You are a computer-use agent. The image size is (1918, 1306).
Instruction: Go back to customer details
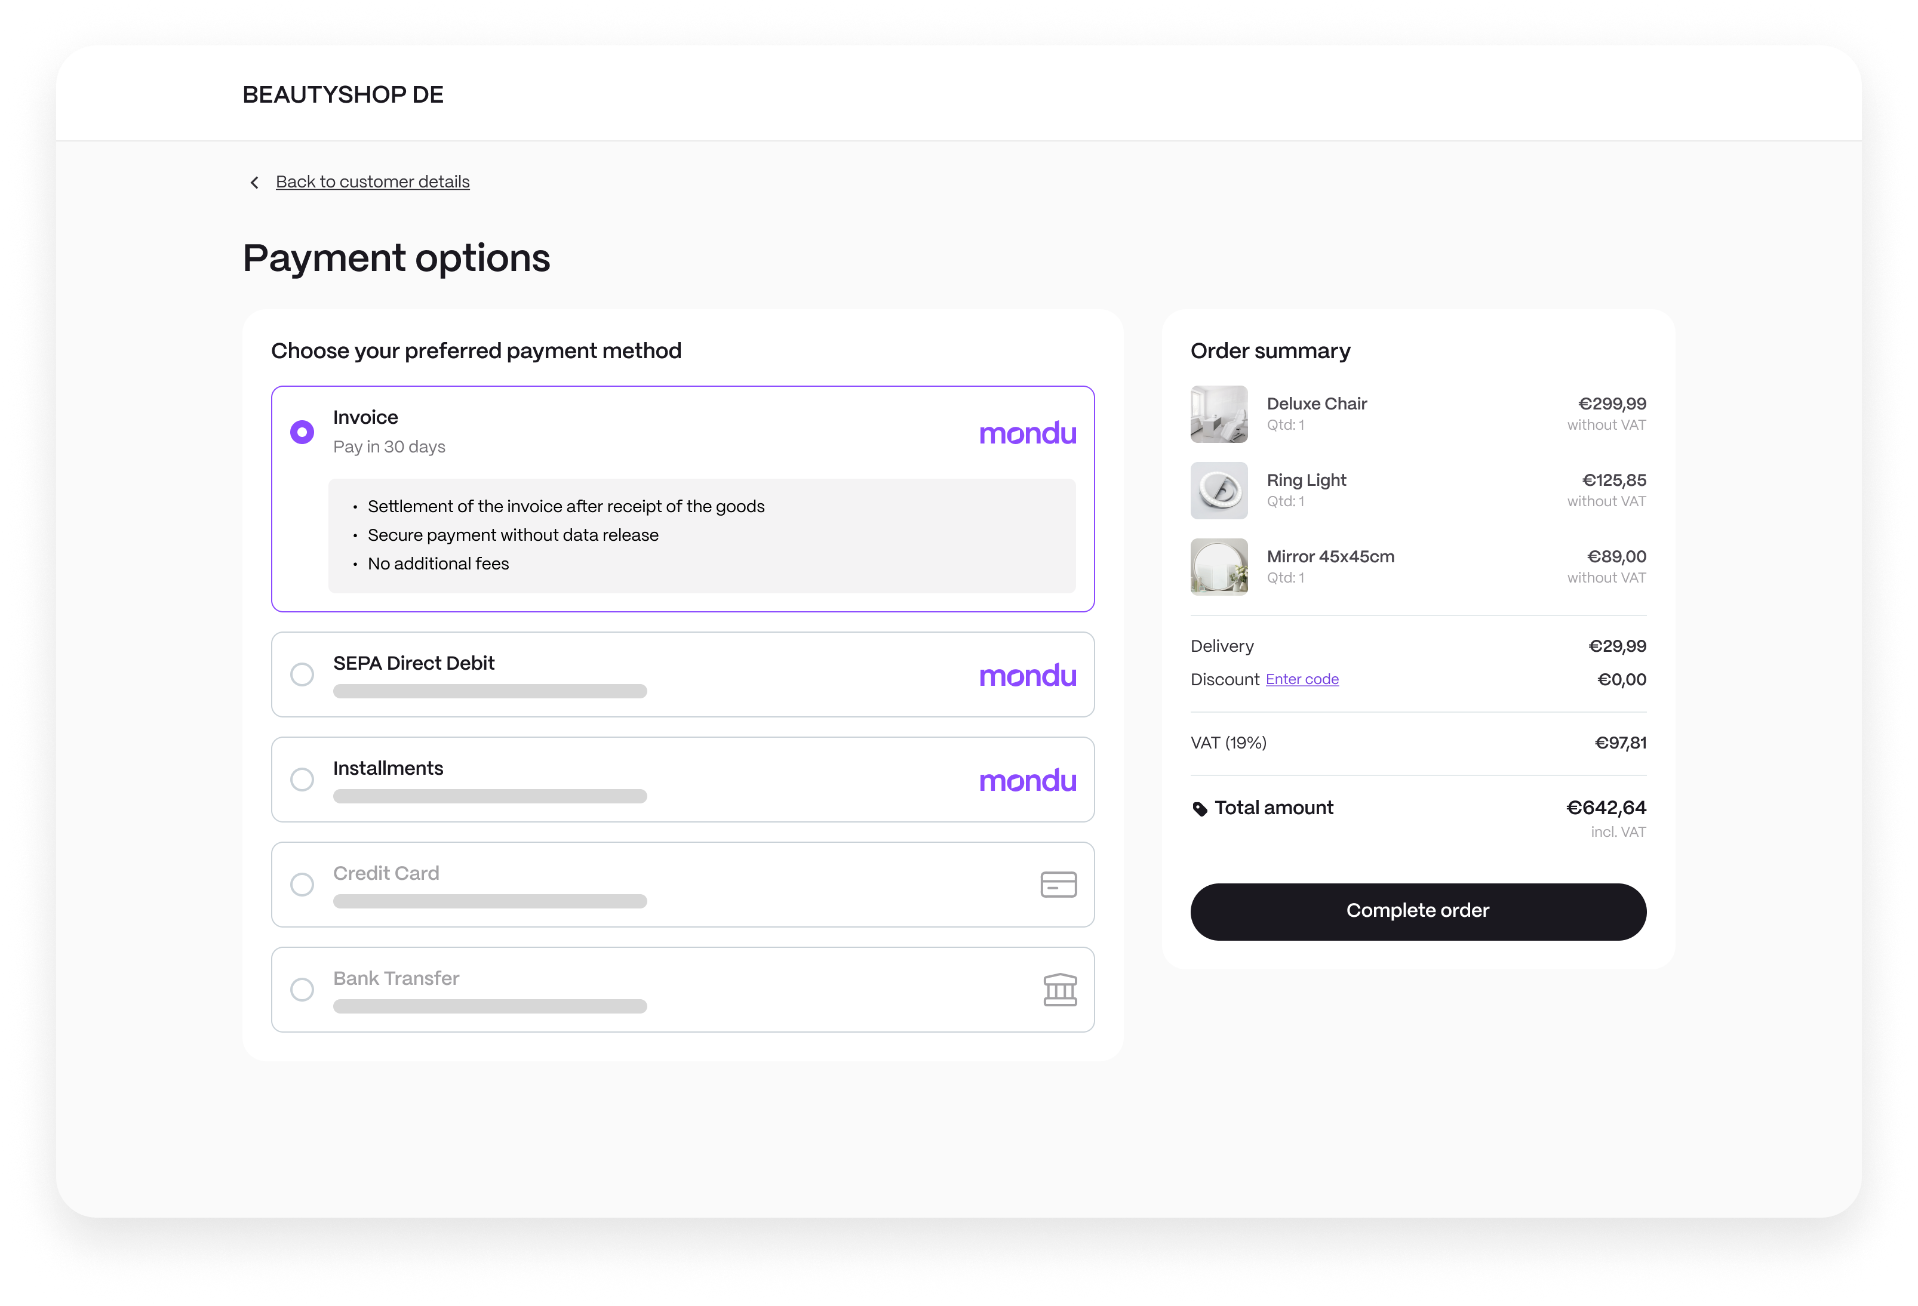pyautogui.click(x=372, y=181)
